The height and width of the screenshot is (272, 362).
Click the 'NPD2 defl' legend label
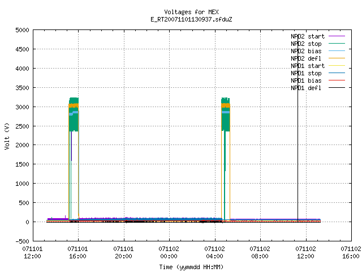tap(306, 58)
